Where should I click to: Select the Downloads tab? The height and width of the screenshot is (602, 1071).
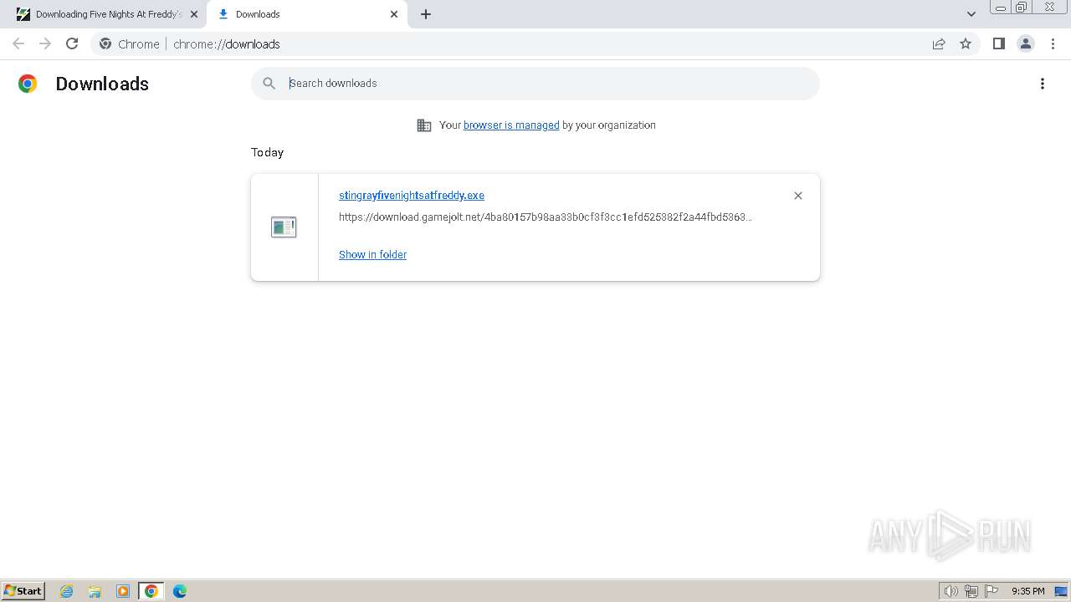click(x=305, y=14)
